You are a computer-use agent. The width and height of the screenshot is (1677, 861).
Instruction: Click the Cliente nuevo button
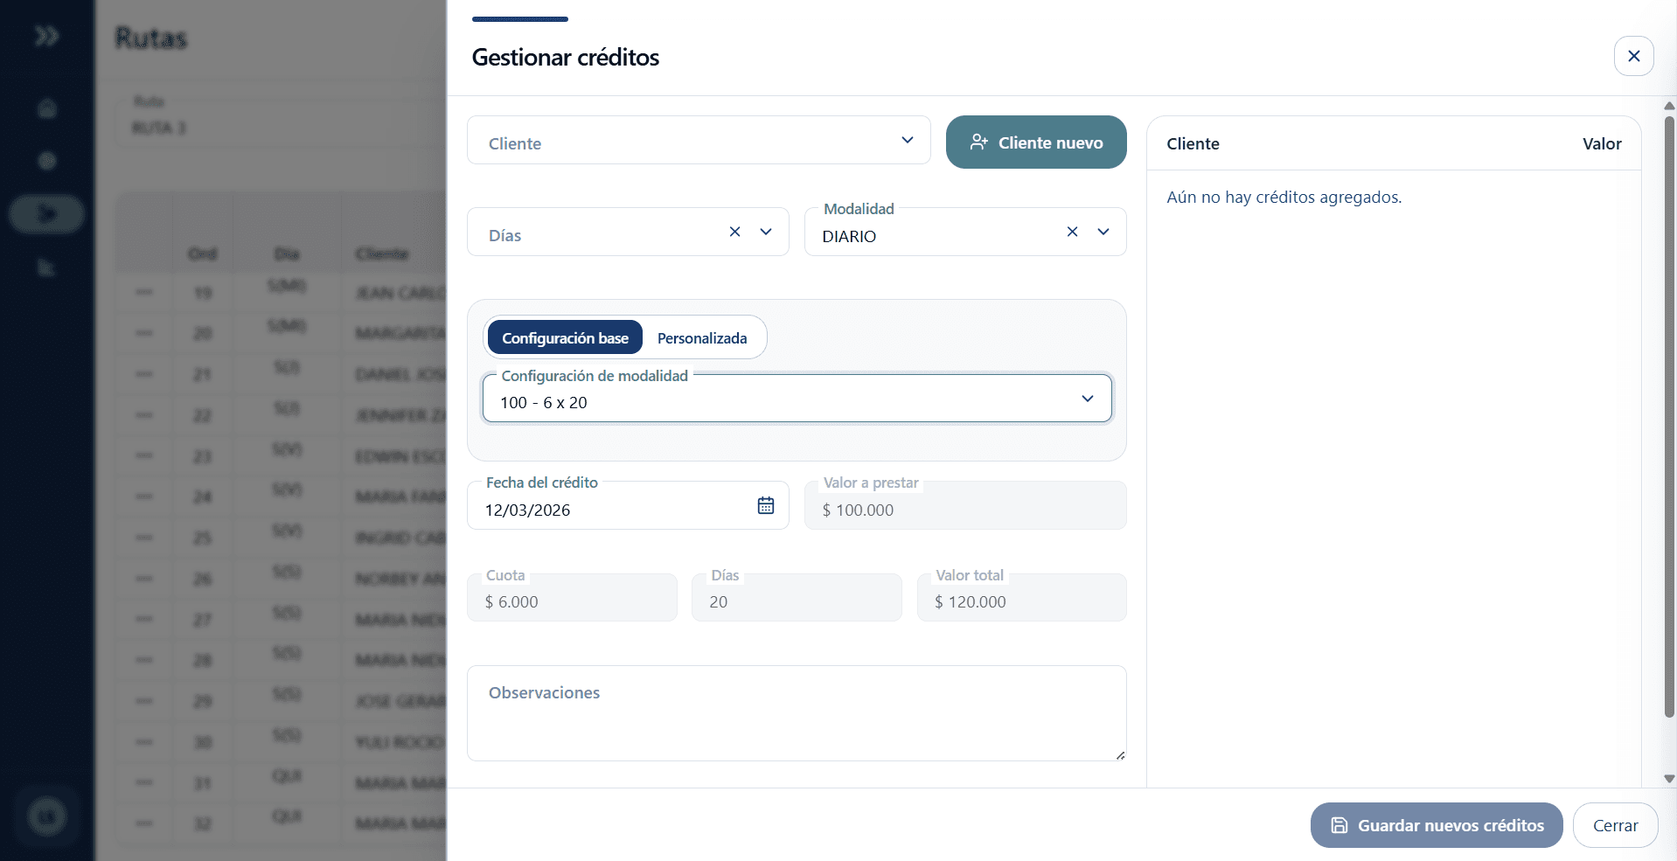coord(1035,142)
